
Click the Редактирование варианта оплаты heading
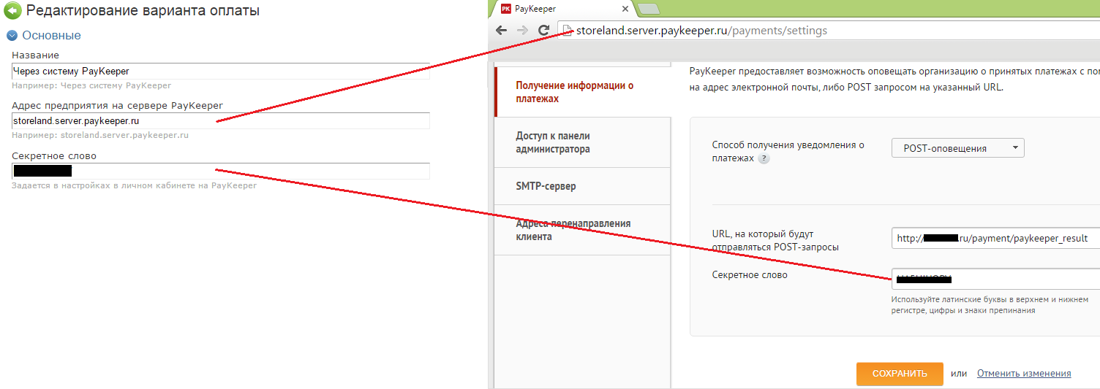tap(143, 11)
